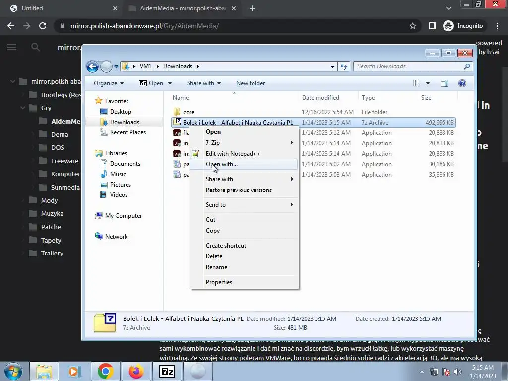Choose Create shortcut

click(x=243, y=246)
